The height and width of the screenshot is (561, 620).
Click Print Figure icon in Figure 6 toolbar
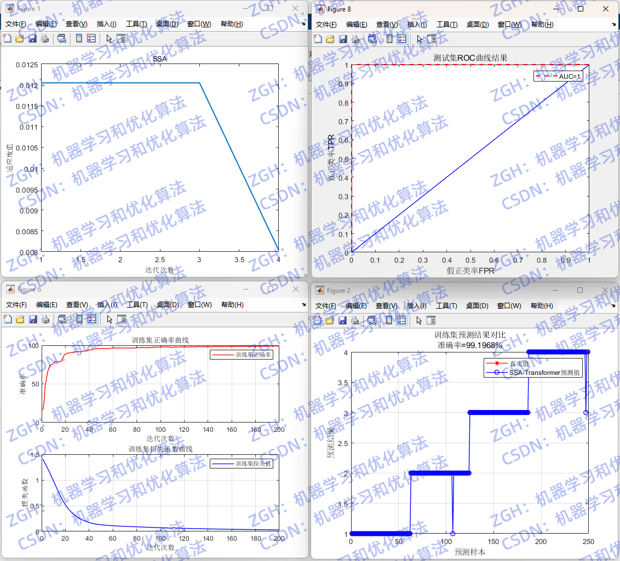pyautogui.click(x=45, y=319)
